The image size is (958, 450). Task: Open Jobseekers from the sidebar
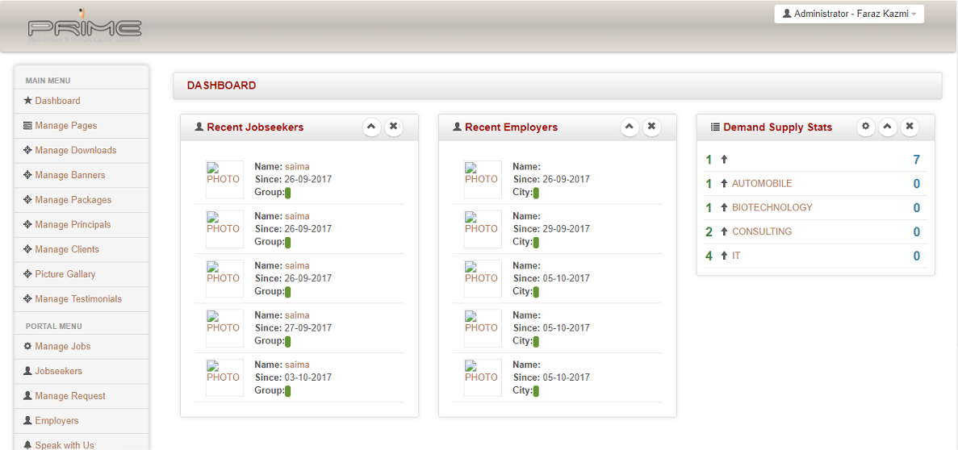tap(58, 371)
